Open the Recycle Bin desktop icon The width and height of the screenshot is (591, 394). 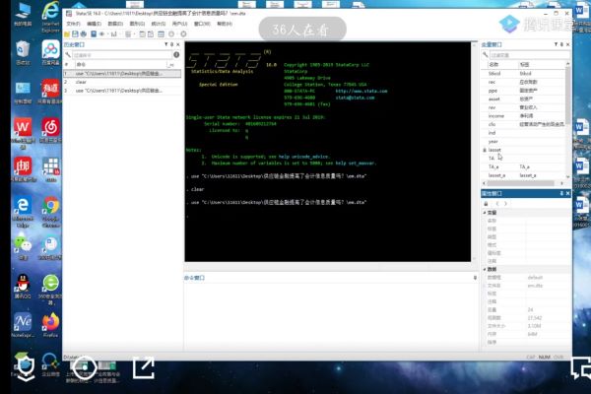(23, 53)
